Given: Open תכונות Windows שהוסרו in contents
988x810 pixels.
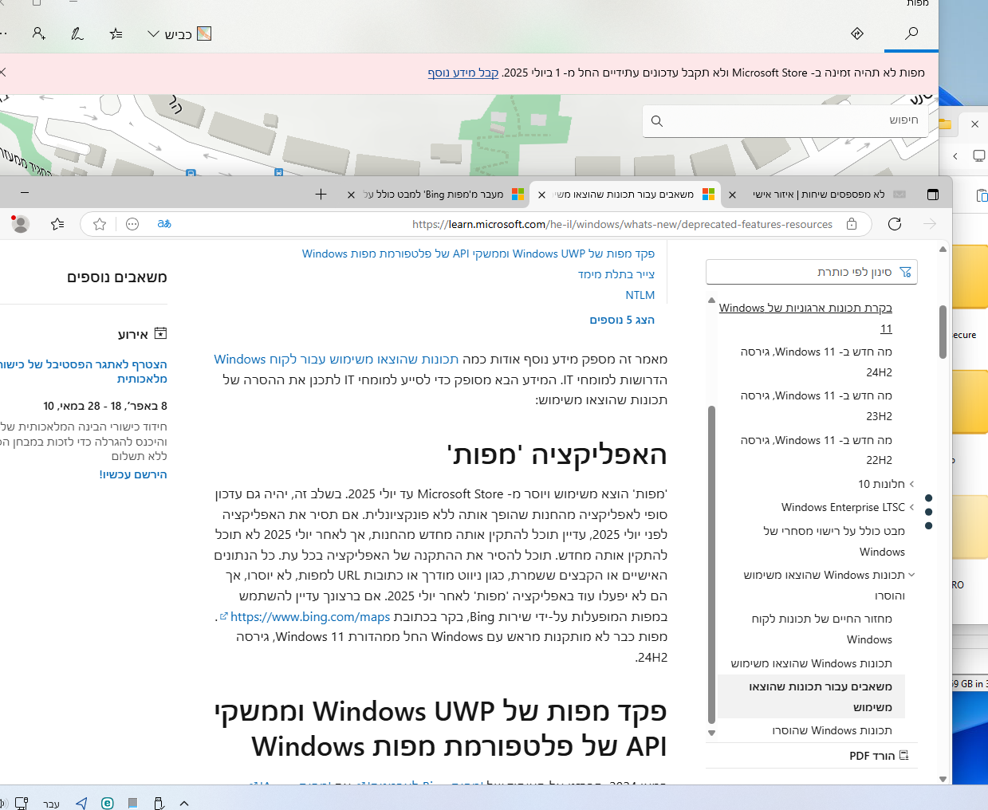Looking at the screenshot, I should (832, 730).
